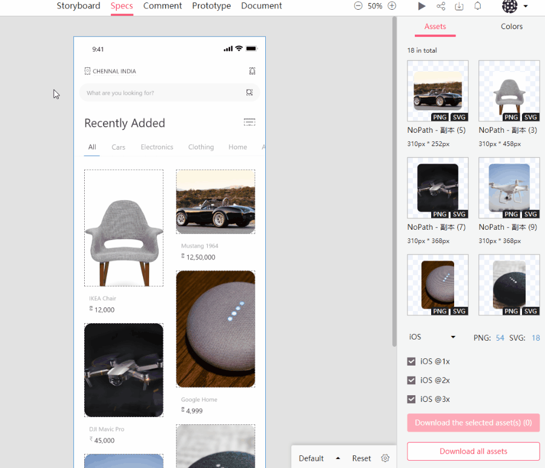Click the PNG badge on NoPath (7) asset

440,215
